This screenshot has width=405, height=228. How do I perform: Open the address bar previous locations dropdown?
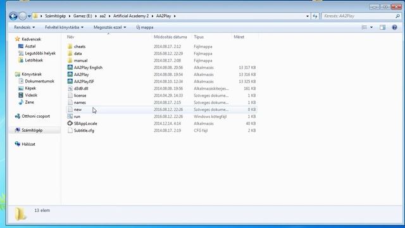(x=308, y=16)
